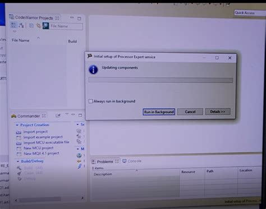This screenshot has height=209, width=266.
Task: Click the Import project icon in Commander
Action: point(19,132)
